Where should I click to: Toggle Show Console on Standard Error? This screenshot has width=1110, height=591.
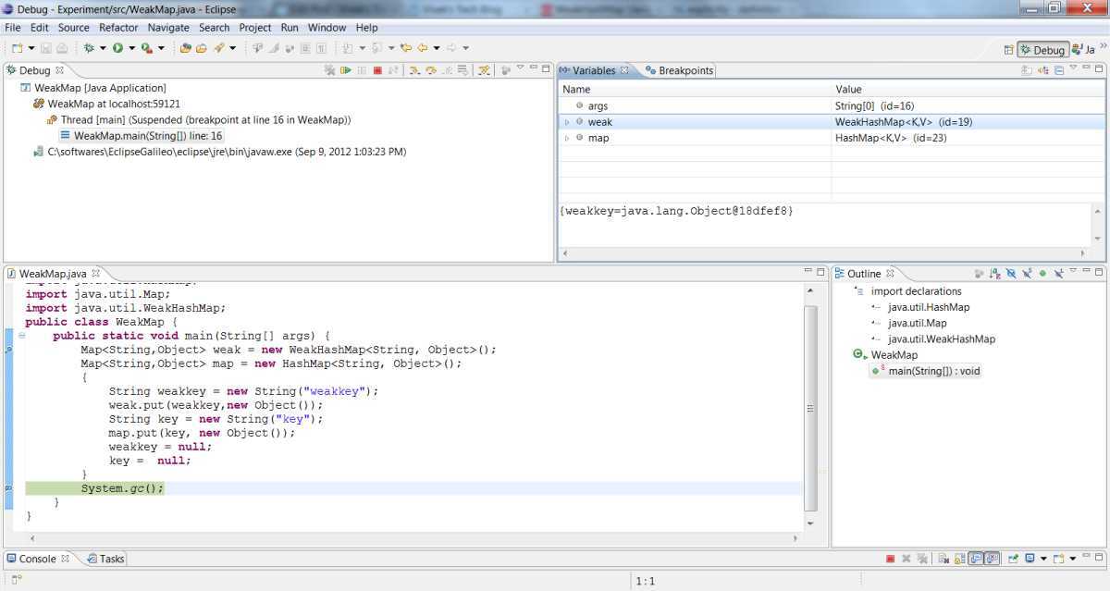coord(993,559)
